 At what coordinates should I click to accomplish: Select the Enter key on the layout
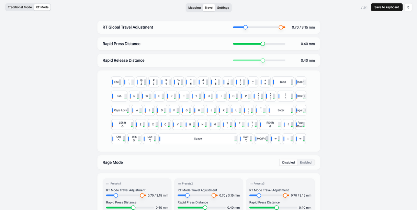coord(281,110)
